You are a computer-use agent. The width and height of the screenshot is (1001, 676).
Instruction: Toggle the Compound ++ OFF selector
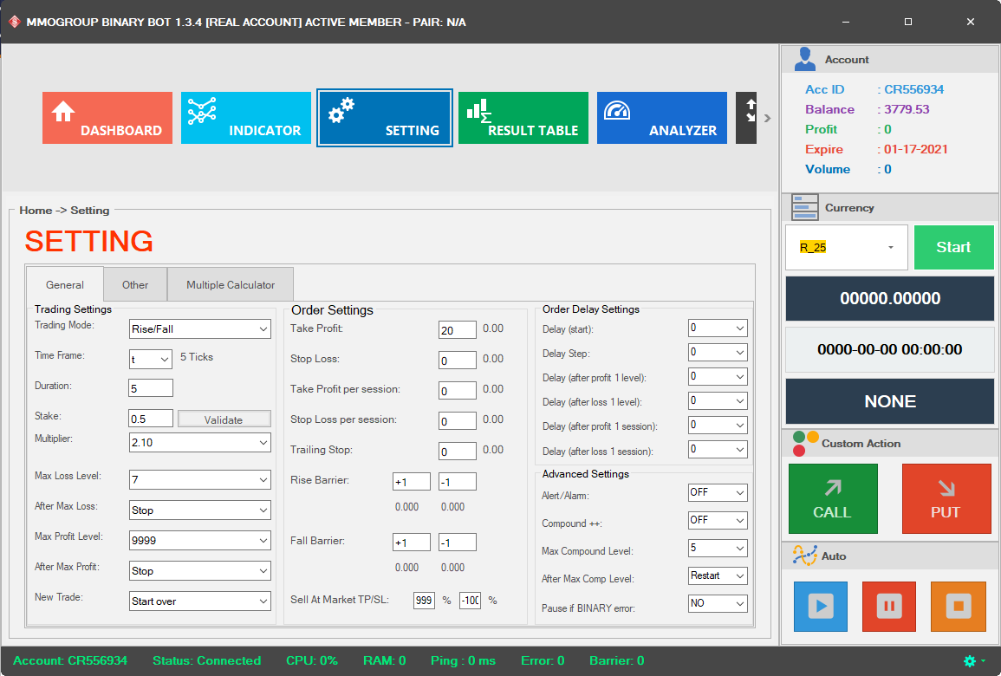coord(718,520)
